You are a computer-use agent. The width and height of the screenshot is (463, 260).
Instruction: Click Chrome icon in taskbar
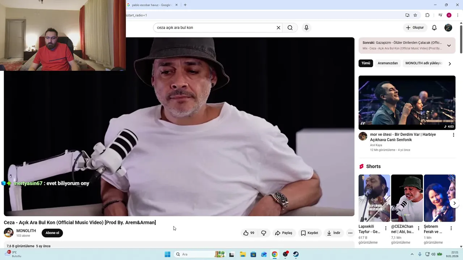[x=275, y=254]
